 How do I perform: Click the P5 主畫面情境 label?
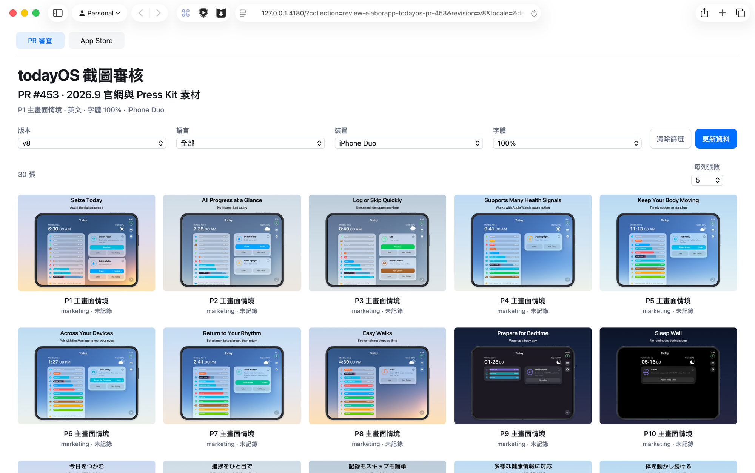point(668,301)
